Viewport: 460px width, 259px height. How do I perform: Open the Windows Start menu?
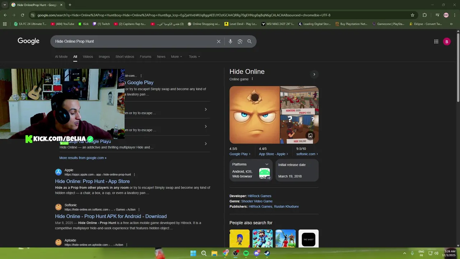(x=193, y=253)
